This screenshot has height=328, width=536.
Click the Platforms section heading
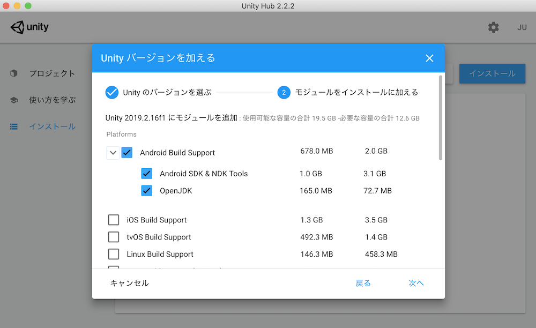(121, 135)
